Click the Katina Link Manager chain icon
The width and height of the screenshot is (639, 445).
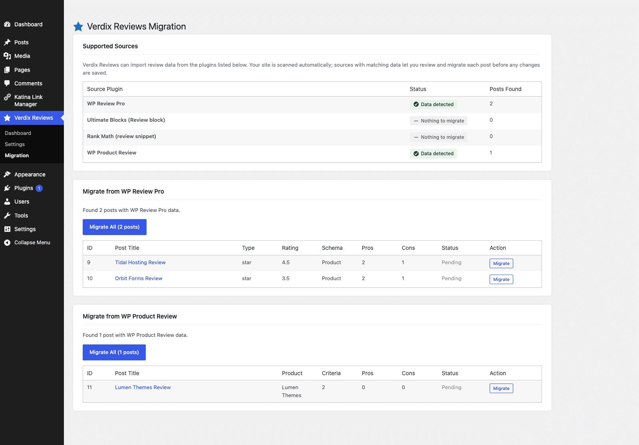[7, 97]
